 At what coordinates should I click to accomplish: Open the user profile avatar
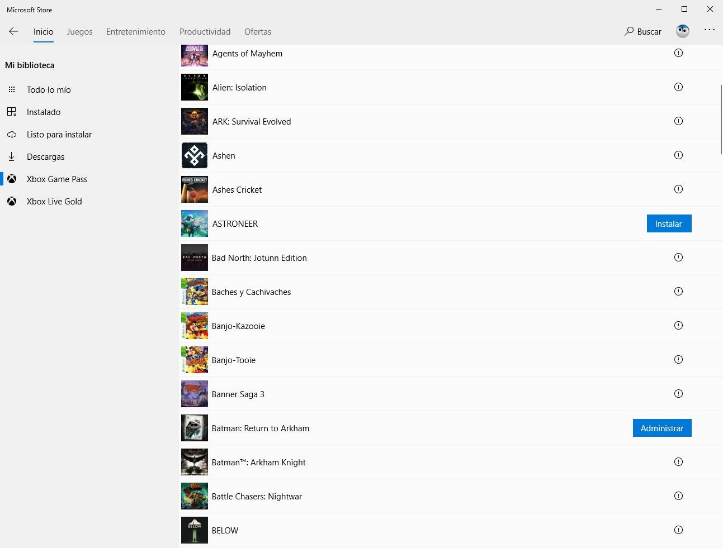pyautogui.click(x=682, y=31)
